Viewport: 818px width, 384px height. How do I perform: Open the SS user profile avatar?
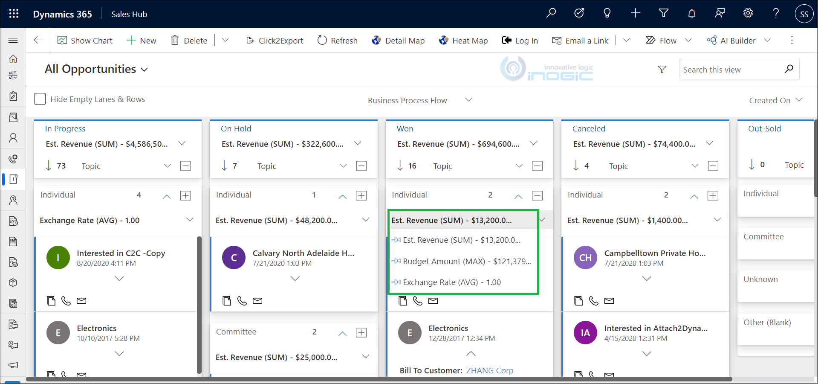pos(804,14)
